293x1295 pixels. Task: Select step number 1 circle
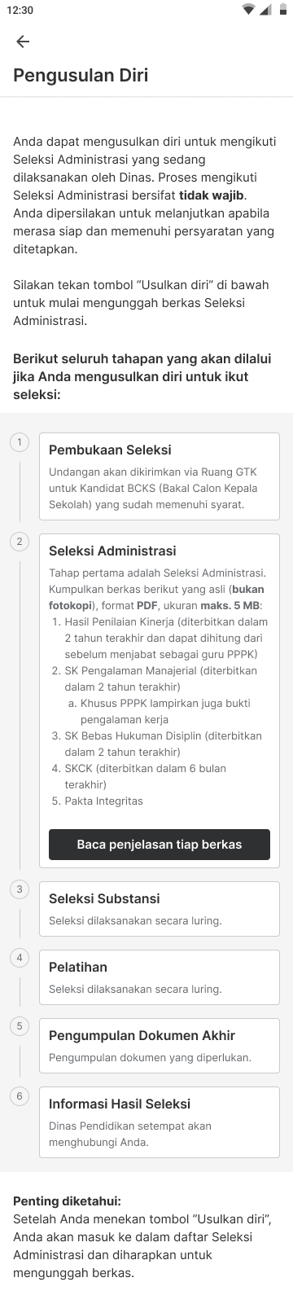point(20,442)
